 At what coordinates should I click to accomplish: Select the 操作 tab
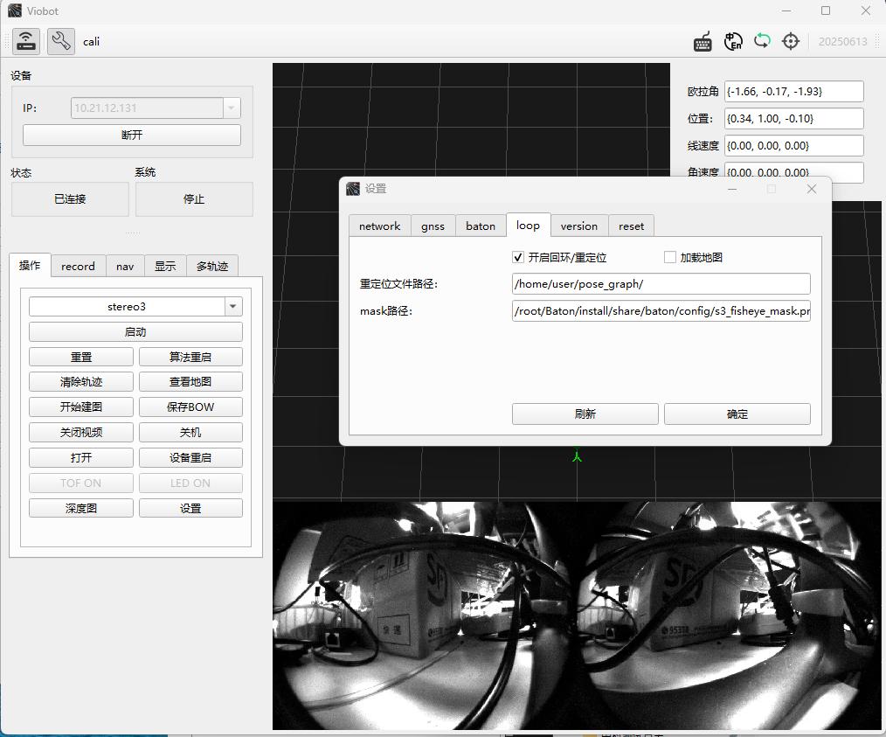(30, 265)
